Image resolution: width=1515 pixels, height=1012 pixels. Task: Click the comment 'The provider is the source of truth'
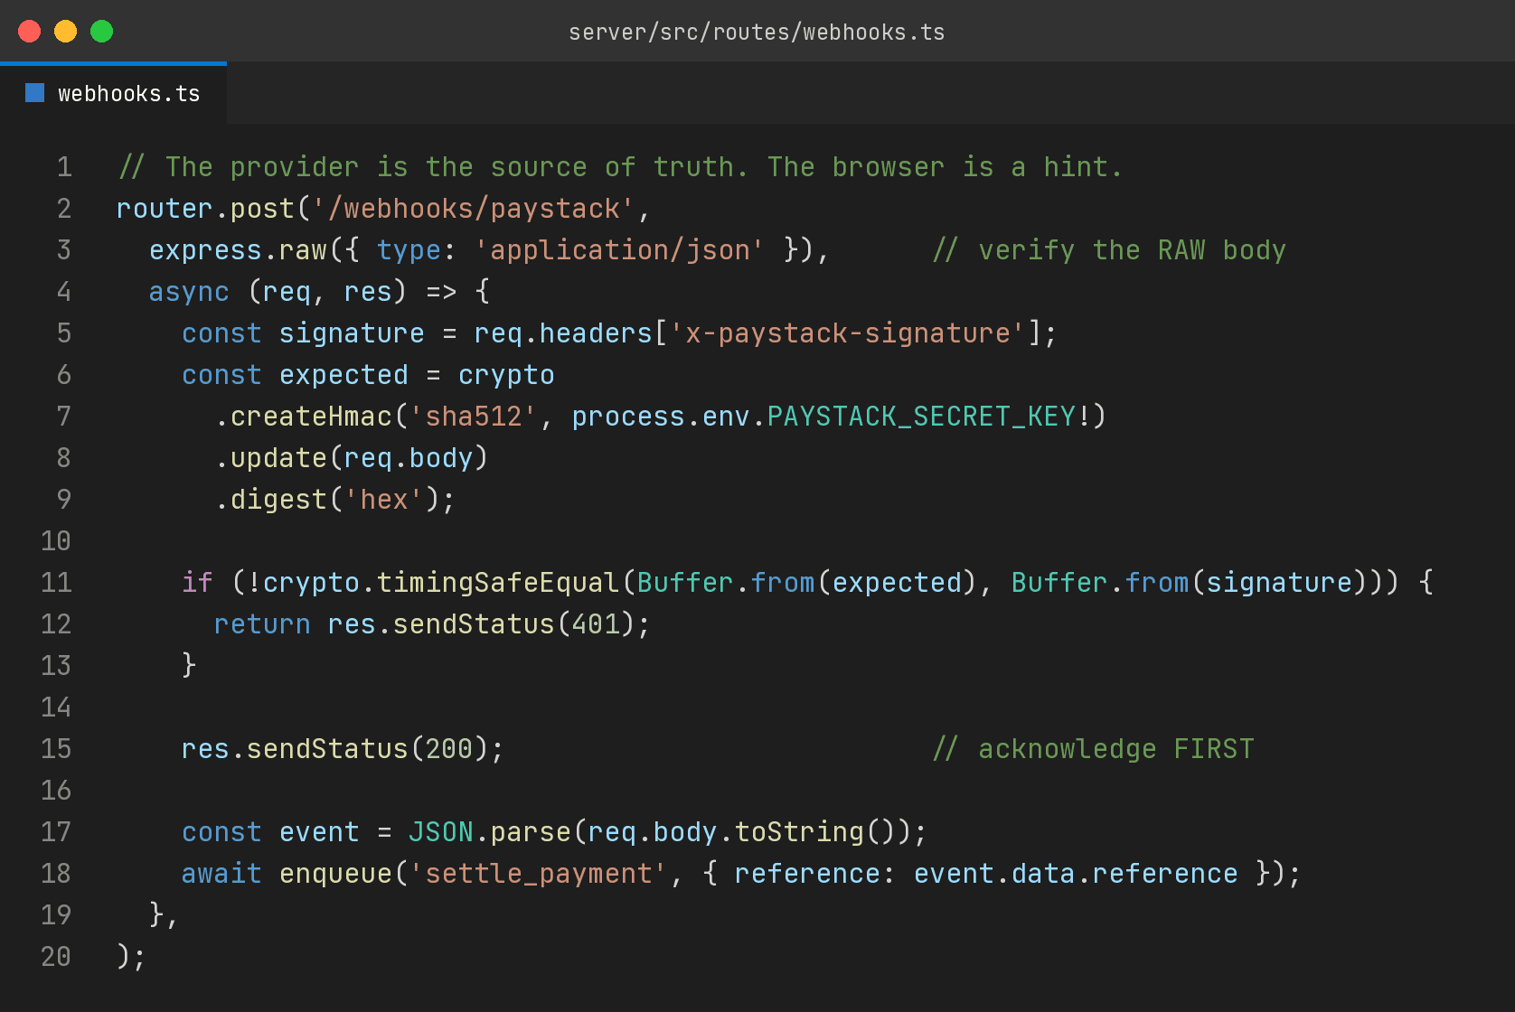(x=456, y=167)
